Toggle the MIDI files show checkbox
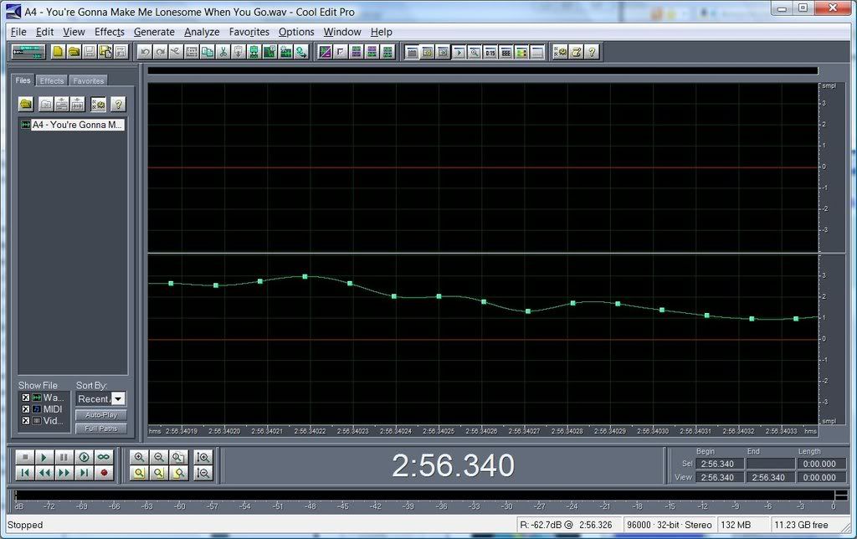The width and height of the screenshot is (857, 539). point(26,409)
